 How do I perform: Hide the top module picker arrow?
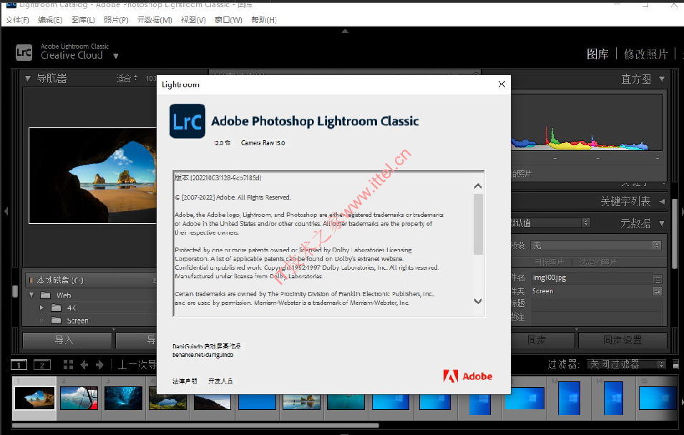click(345, 31)
